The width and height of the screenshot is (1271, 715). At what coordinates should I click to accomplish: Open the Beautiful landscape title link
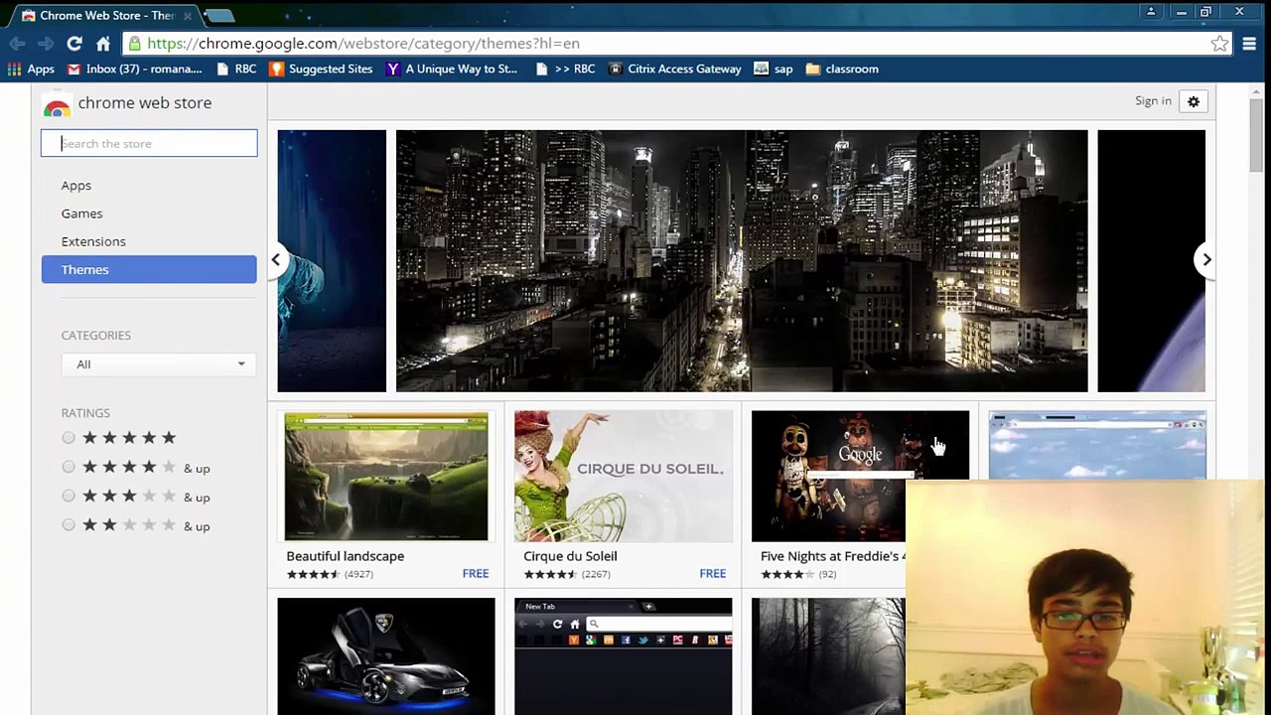346,556
